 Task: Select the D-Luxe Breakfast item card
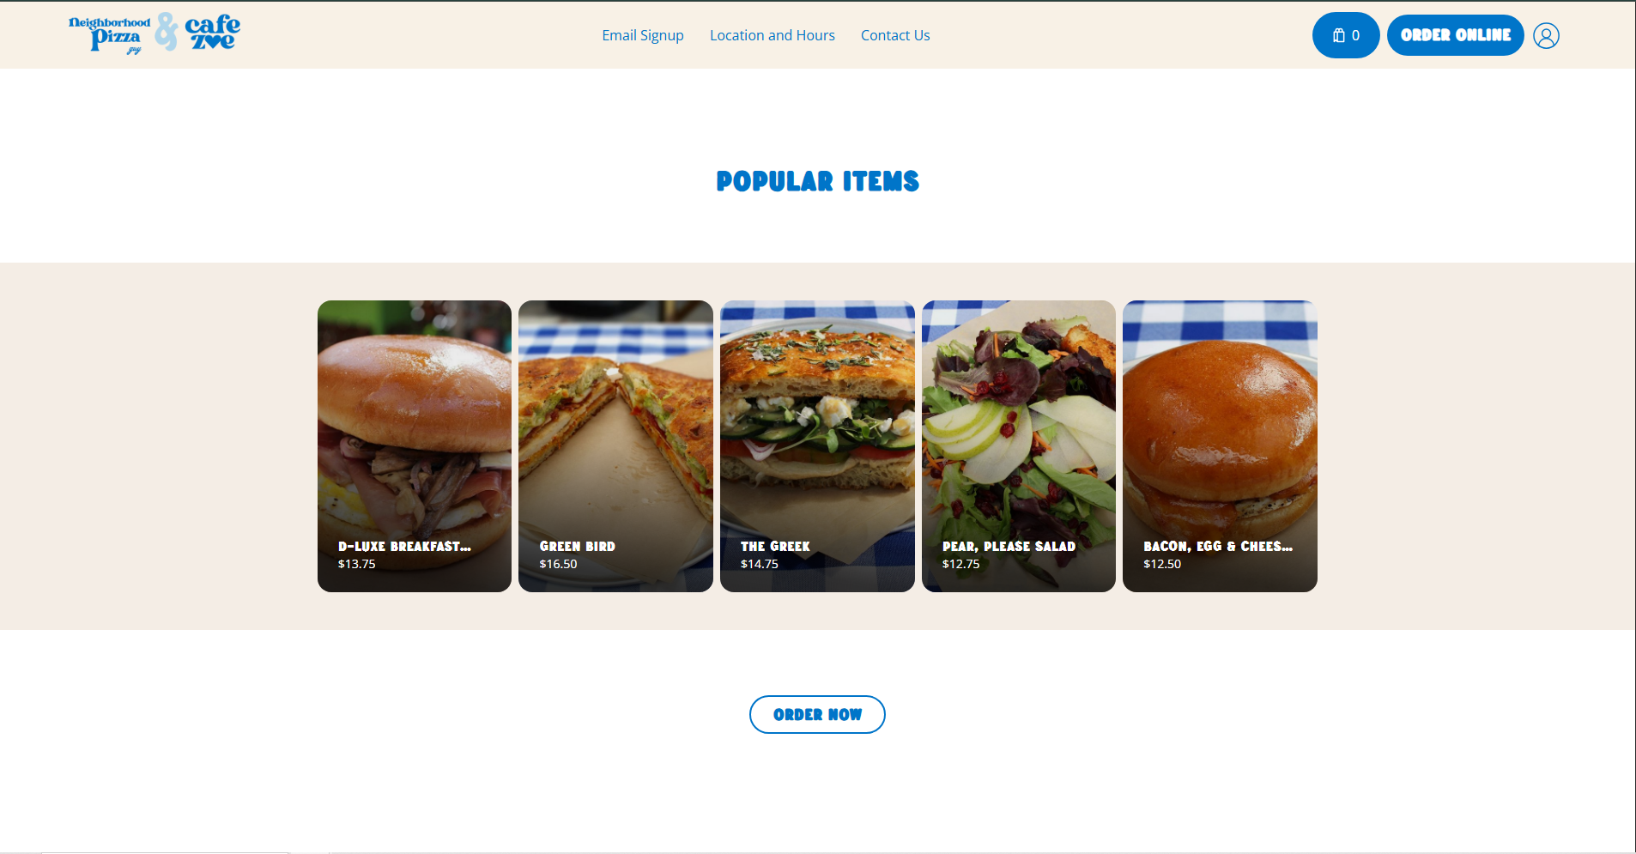click(x=415, y=446)
